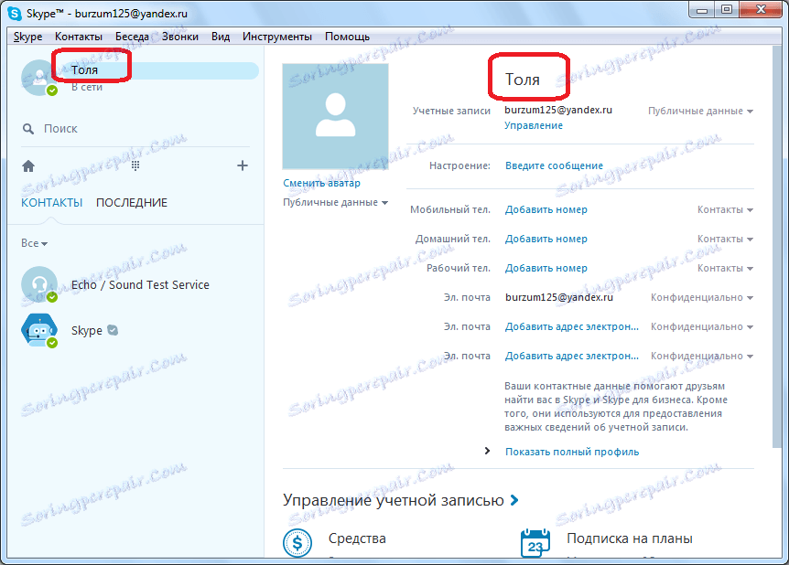Open the Home view via house icon
This screenshot has width=789, height=565.
28,165
